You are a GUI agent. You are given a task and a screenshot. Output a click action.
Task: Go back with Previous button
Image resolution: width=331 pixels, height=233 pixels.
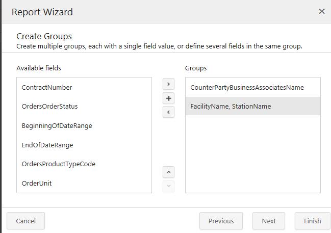click(221, 221)
